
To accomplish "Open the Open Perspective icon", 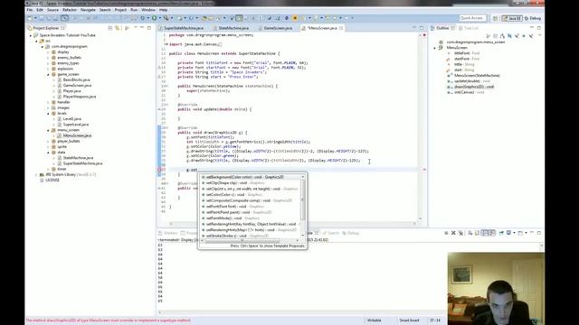I will 495,18.
